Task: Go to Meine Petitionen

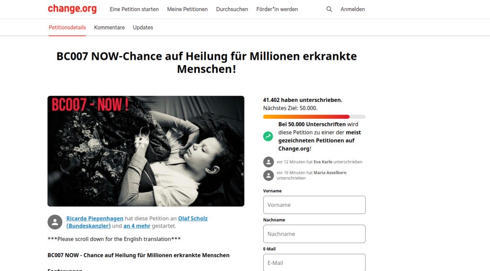Action: (187, 10)
